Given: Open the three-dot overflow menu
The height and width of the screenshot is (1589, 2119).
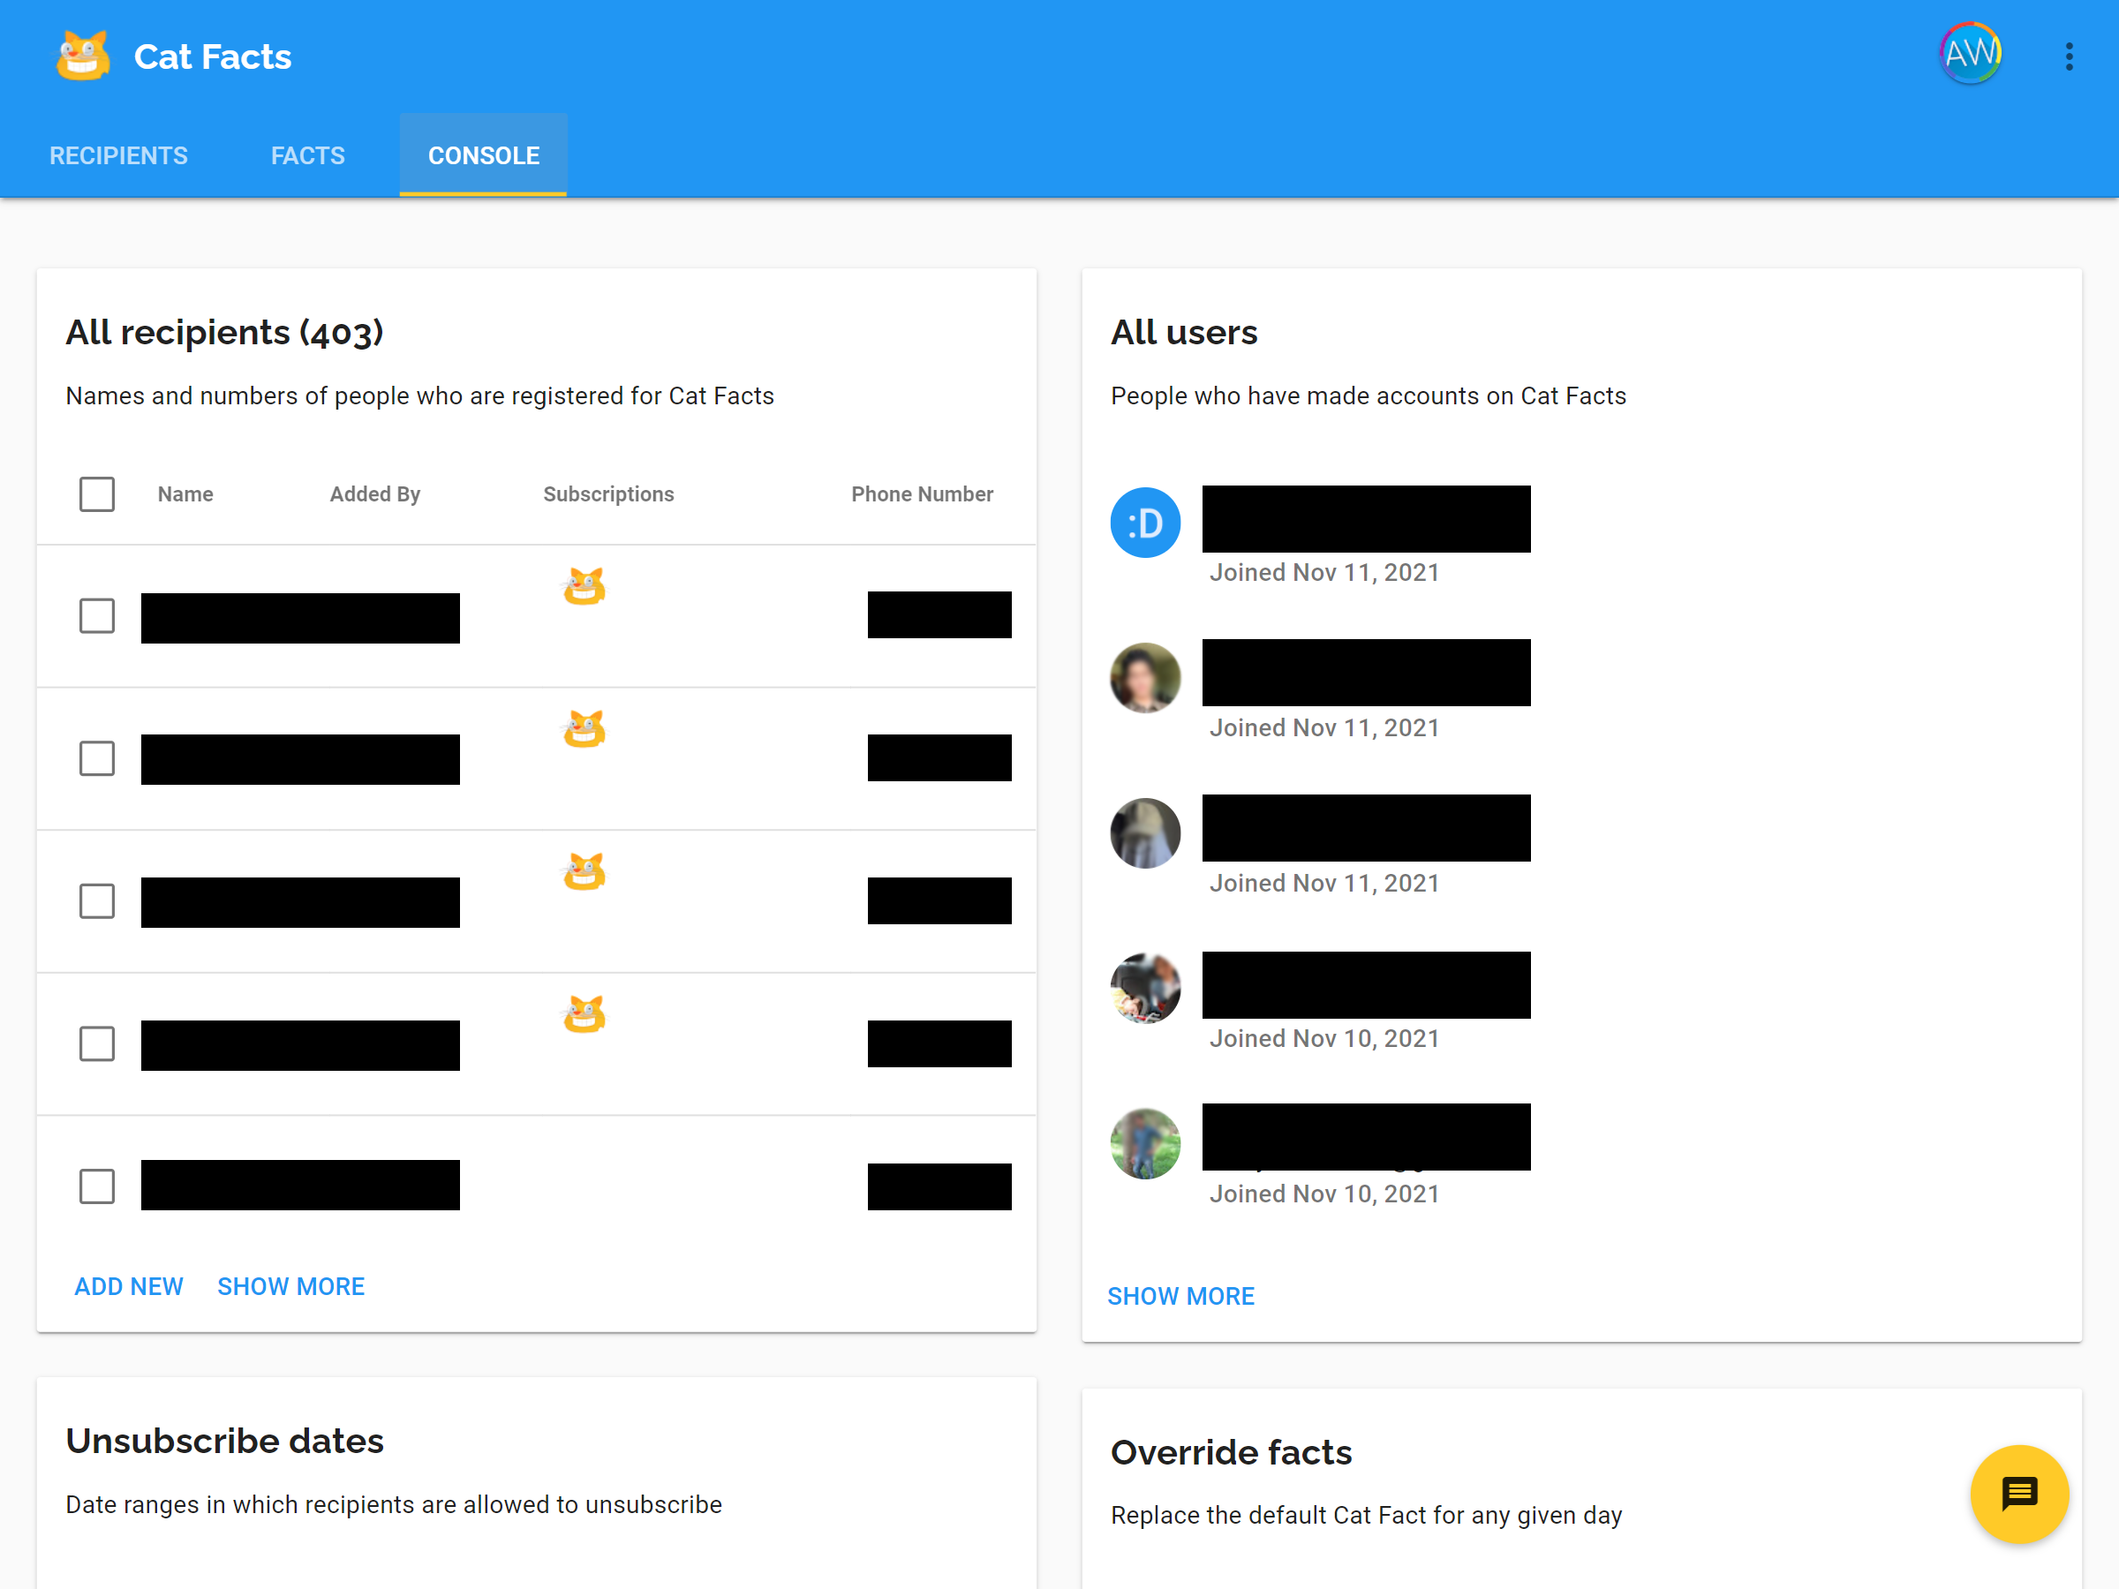Looking at the screenshot, I should click(x=2068, y=56).
